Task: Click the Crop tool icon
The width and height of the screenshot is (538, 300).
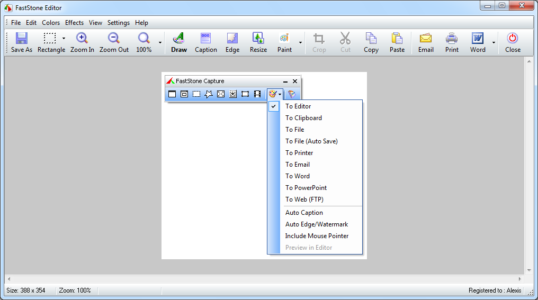Action: pos(319,39)
